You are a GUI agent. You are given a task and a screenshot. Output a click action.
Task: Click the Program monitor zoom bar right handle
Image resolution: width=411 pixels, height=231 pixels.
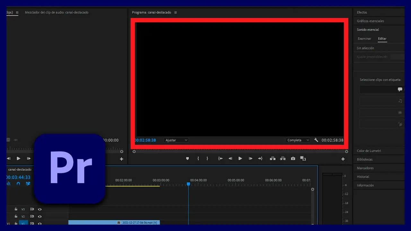pos(346,151)
